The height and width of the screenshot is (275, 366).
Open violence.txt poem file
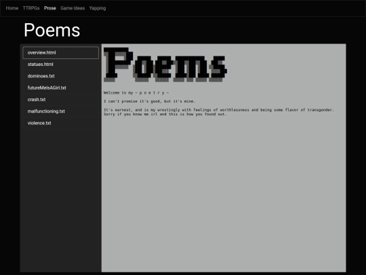click(61, 123)
